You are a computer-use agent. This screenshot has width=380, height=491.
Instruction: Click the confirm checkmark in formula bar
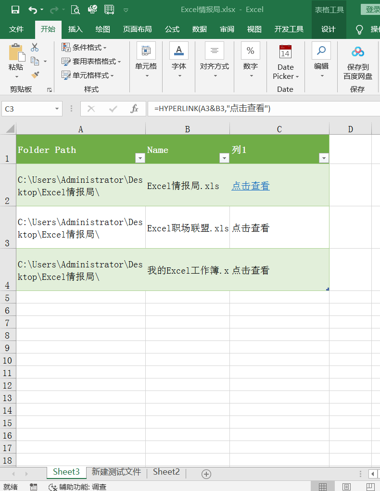click(113, 109)
